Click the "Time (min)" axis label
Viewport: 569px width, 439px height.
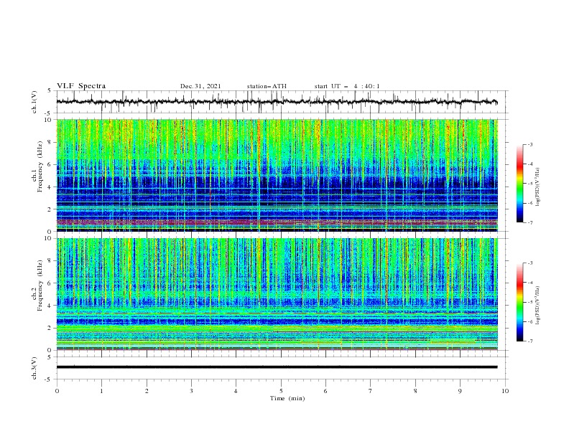287,398
